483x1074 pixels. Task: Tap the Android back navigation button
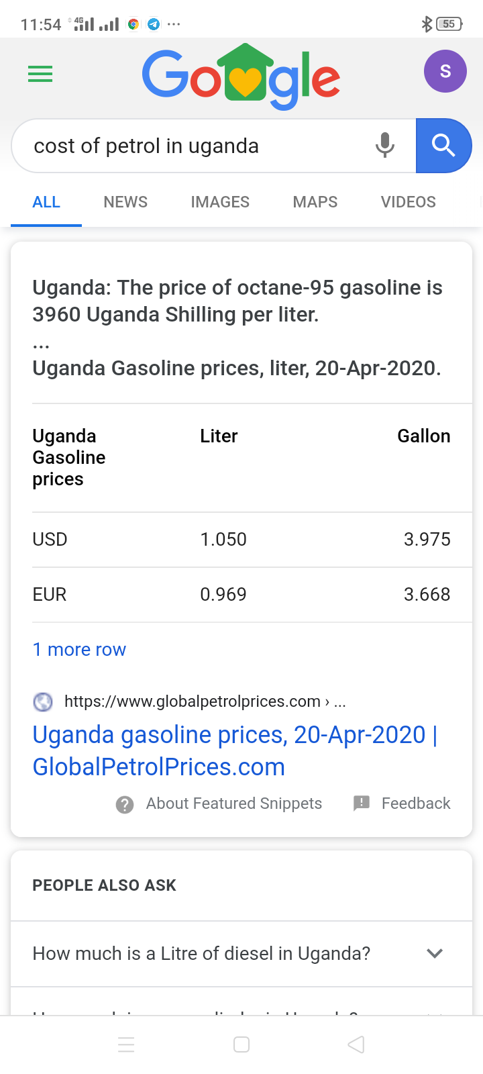pyautogui.click(x=356, y=1044)
